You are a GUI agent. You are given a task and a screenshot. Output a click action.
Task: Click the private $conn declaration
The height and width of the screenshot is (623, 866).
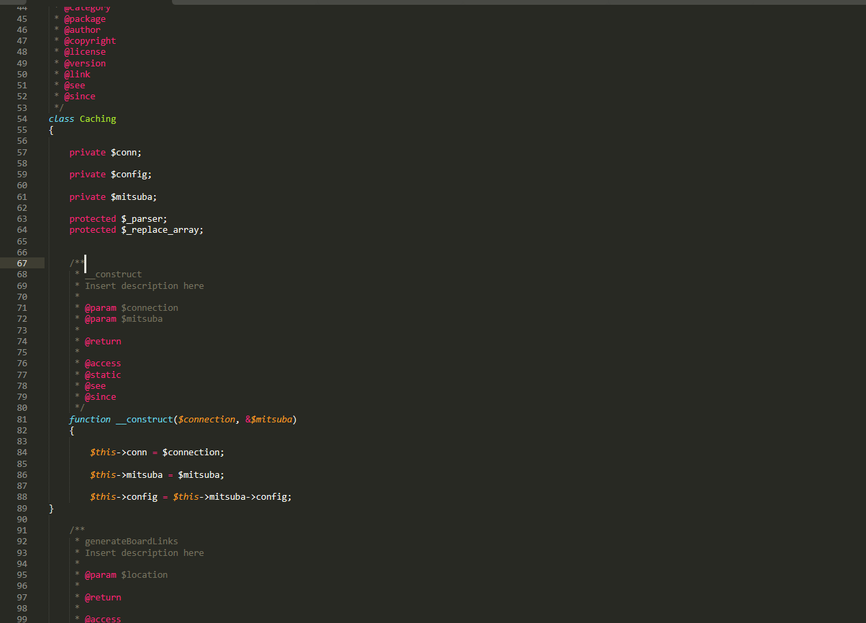click(105, 153)
